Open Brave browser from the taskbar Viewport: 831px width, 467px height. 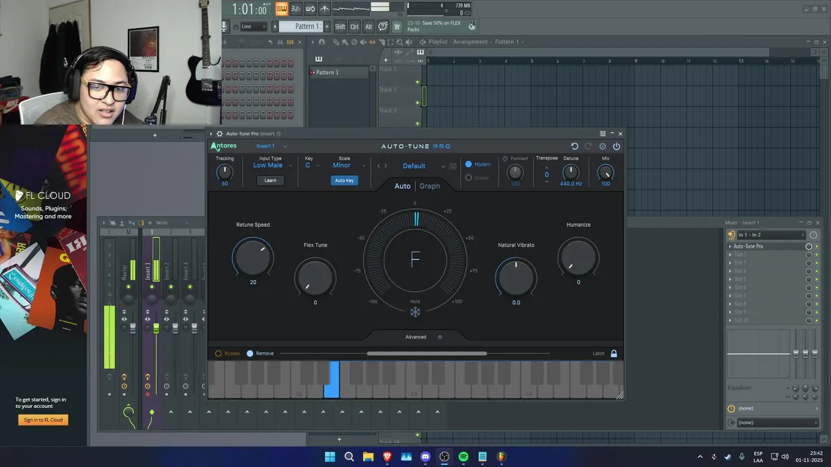pyautogui.click(x=387, y=457)
